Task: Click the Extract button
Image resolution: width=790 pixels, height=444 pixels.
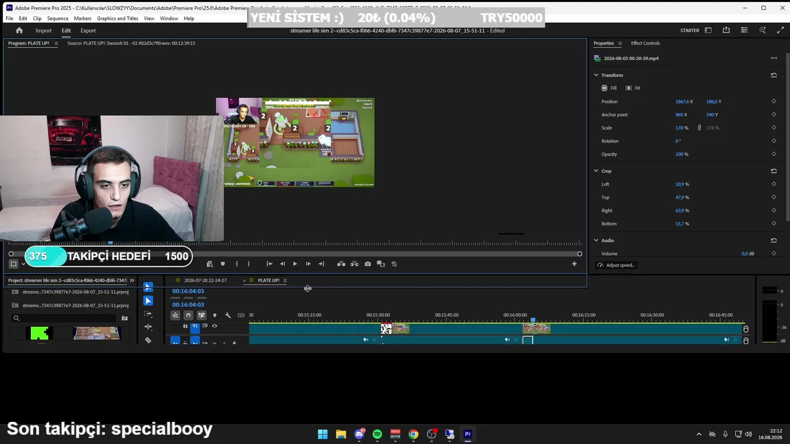Action: [x=354, y=264]
